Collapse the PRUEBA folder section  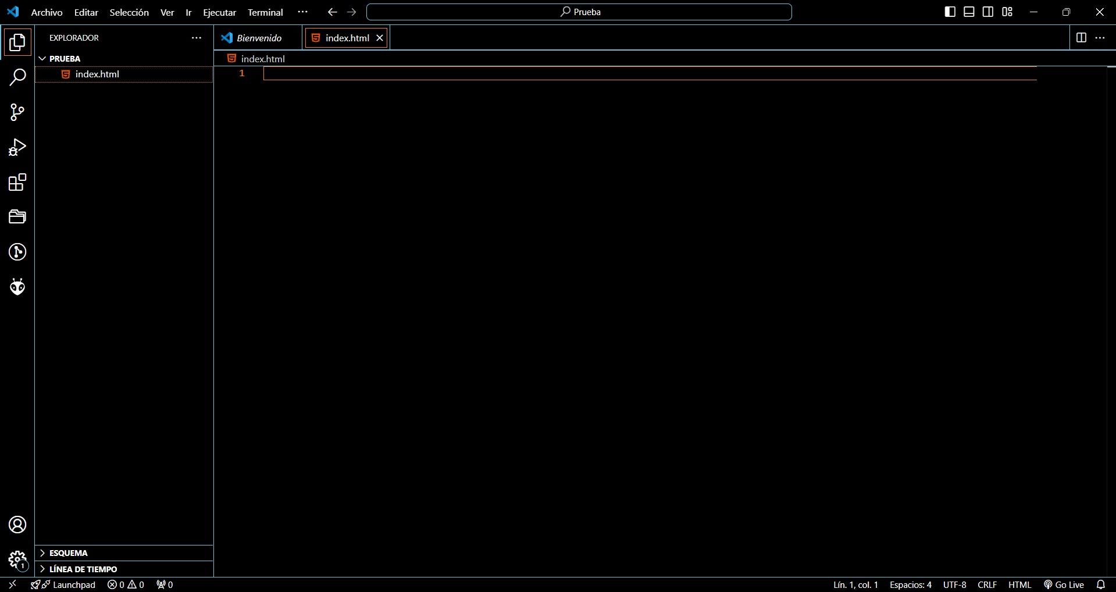124,59
